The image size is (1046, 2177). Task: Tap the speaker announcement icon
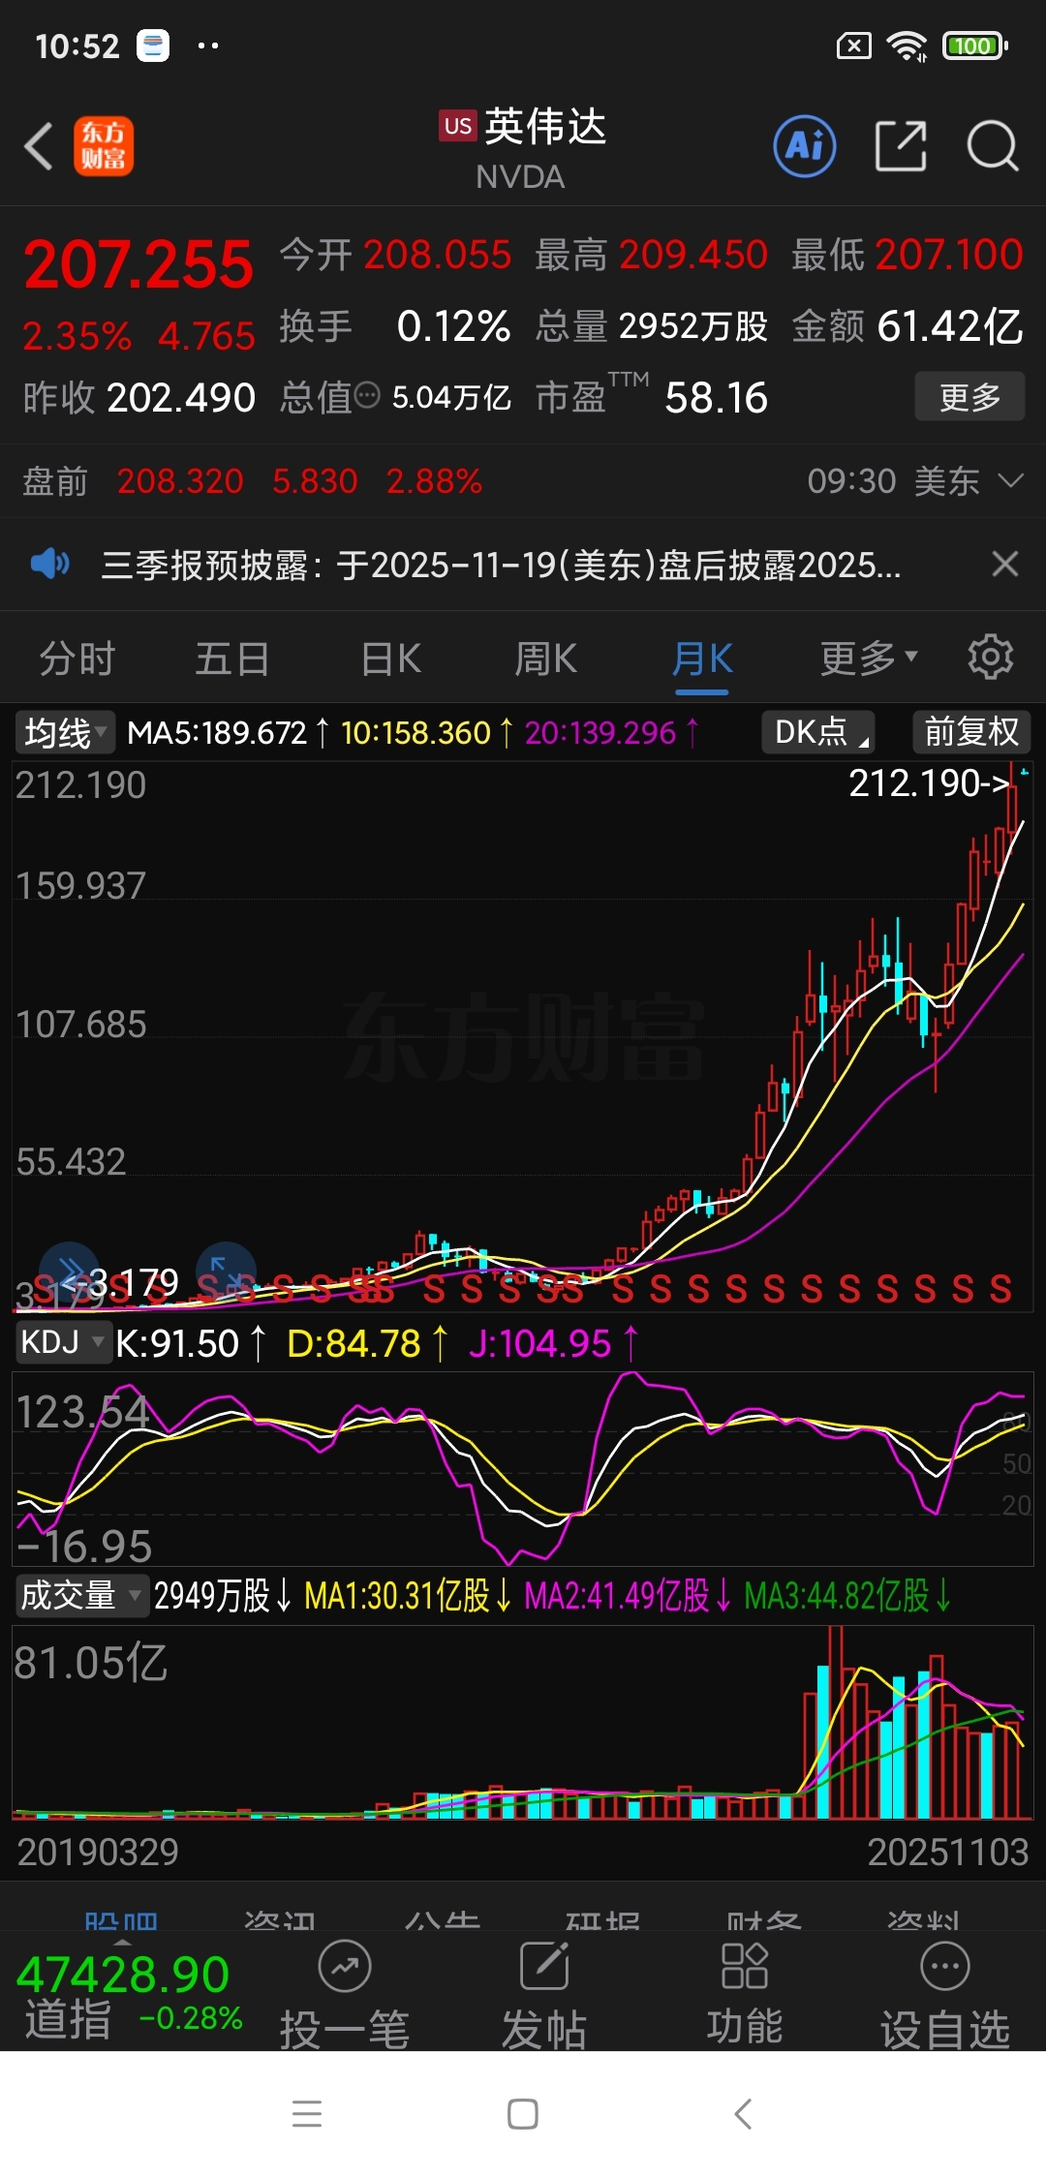click(x=49, y=564)
